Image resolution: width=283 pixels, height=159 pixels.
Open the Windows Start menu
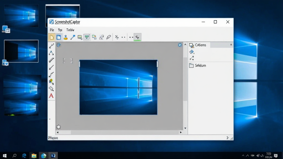pos(5,156)
